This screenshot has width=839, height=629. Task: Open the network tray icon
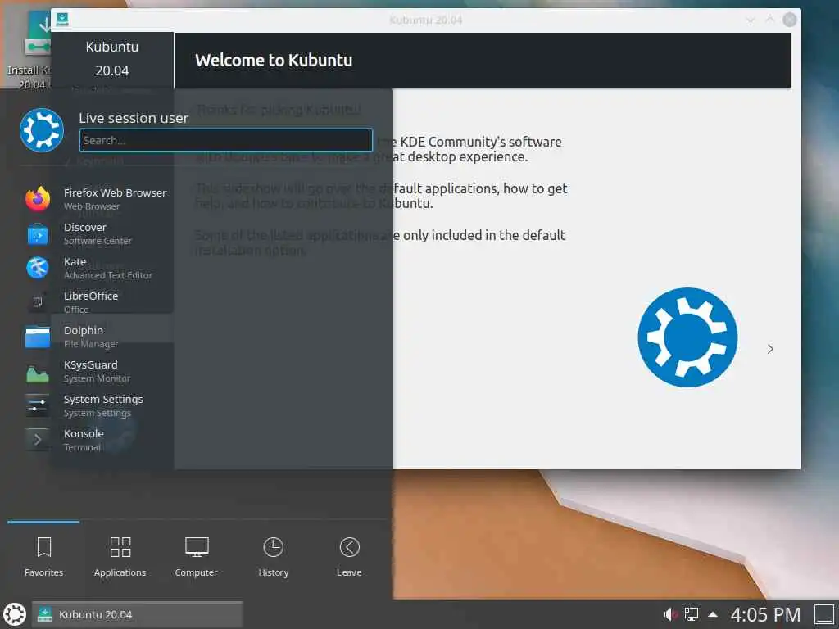(692, 614)
